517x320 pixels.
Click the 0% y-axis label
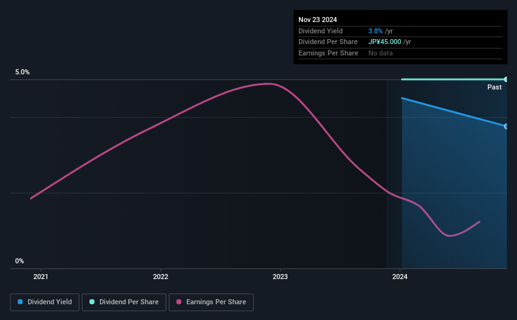pyautogui.click(x=20, y=261)
